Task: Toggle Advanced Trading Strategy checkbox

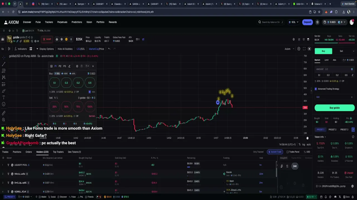Action: click(316, 89)
